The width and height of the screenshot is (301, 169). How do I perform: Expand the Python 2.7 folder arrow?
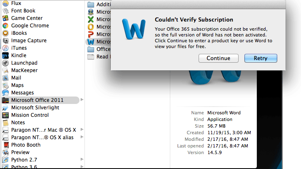point(82,159)
